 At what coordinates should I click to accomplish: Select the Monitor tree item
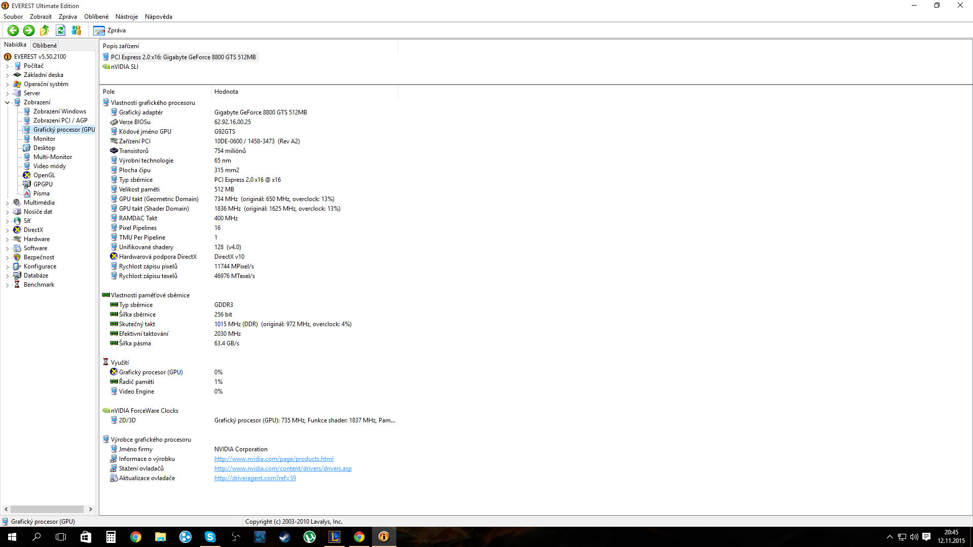tap(44, 139)
